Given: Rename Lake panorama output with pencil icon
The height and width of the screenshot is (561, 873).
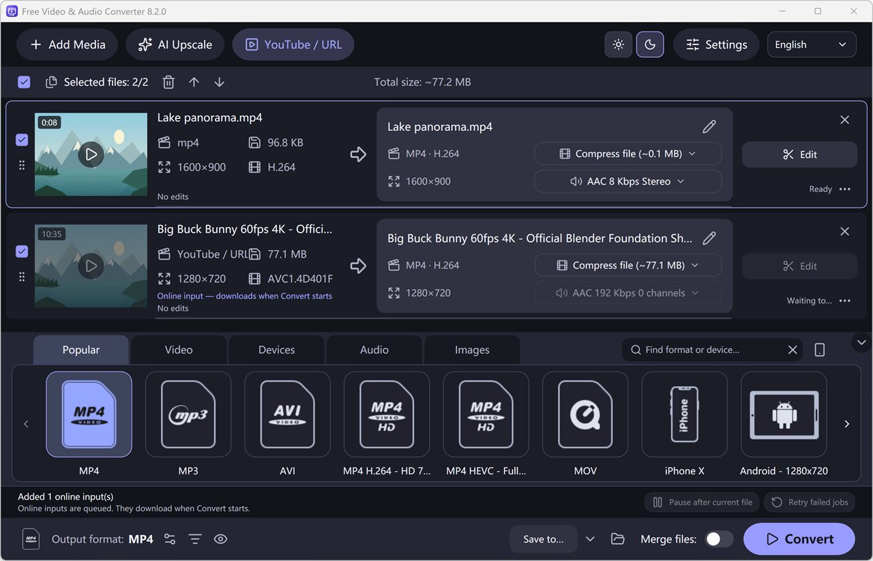Looking at the screenshot, I should point(709,127).
